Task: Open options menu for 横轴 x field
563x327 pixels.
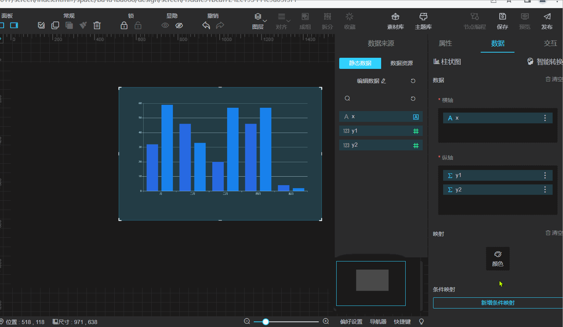Action: pyautogui.click(x=545, y=118)
